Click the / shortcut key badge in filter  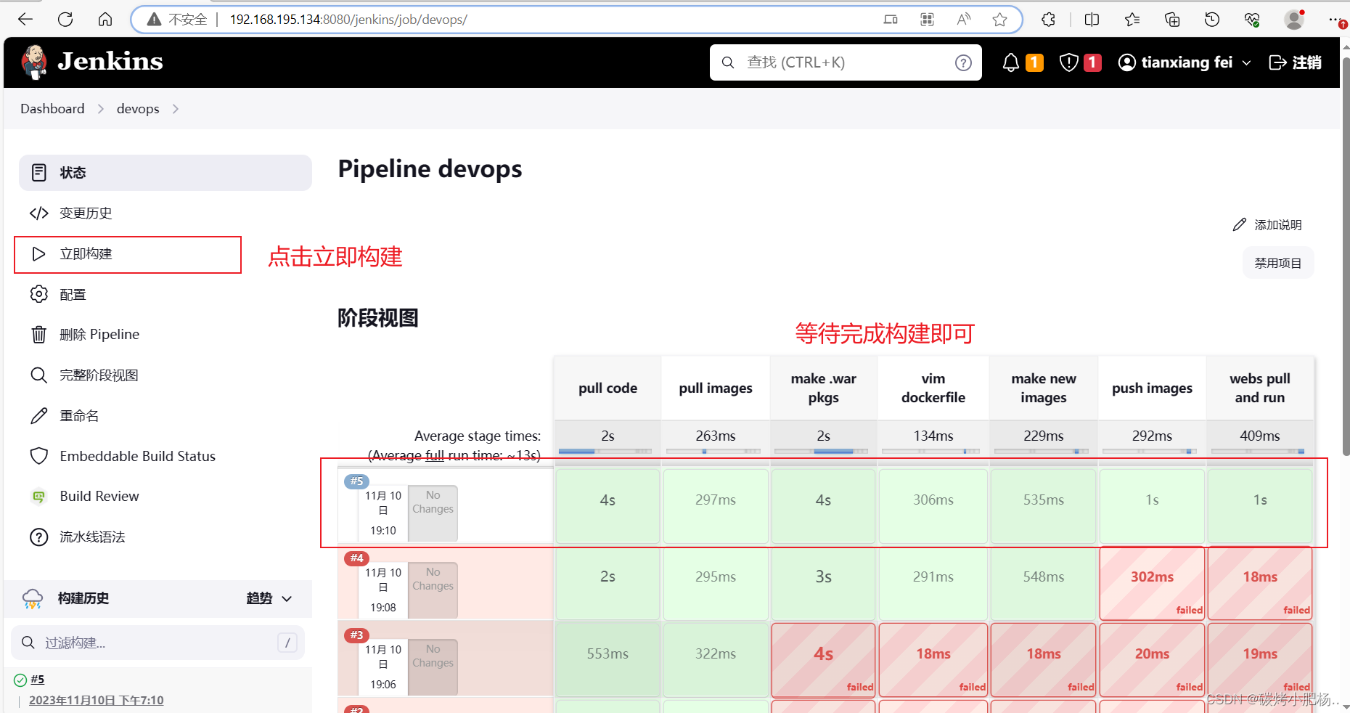(x=287, y=643)
